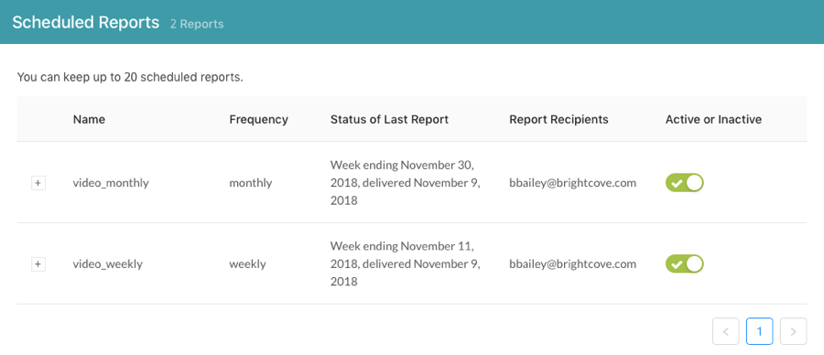Click the Report Recipients column header
The height and width of the screenshot is (355, 824).
pos(558,119)
